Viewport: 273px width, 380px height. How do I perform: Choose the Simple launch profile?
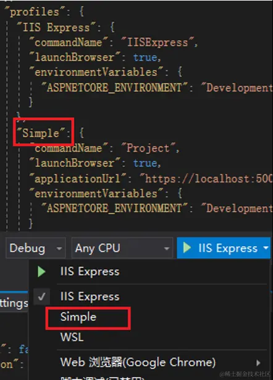[78, 317]
